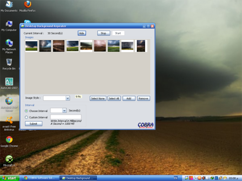Viewport: 242px width, 181px height.
Task: Click the '9 Pic' count label
Action: click(x=78, y=97)
